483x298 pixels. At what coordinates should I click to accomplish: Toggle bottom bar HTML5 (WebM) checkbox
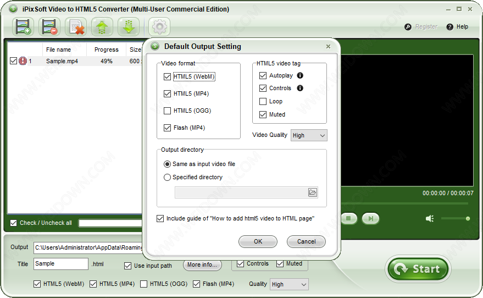click(x=37, y=284)
